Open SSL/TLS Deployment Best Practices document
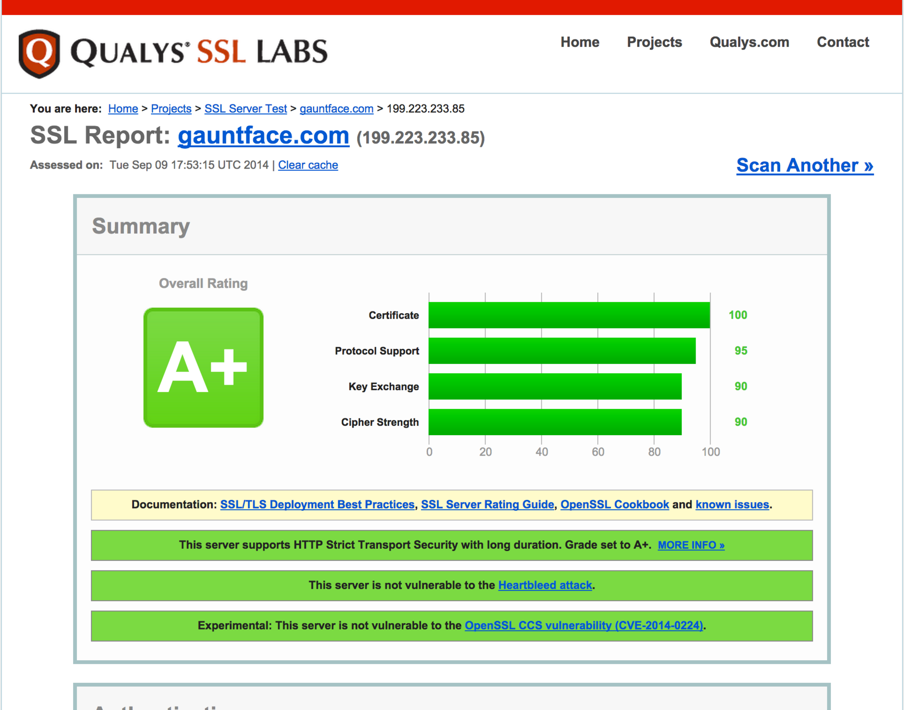Viewport: 904px width, 710px height. [x=317, y=504]
